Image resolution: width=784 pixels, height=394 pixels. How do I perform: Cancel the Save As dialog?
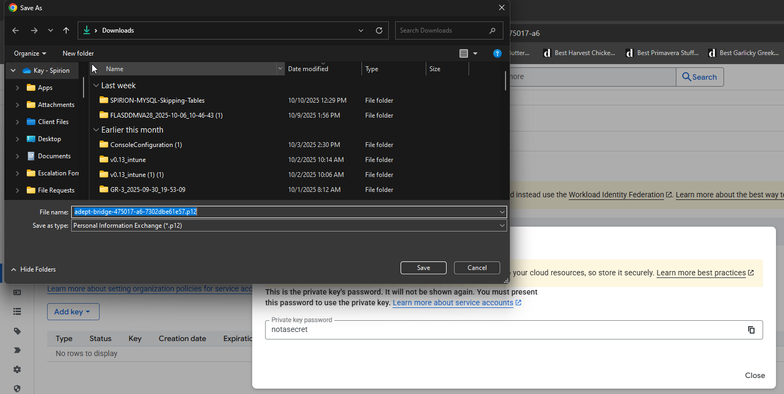[x=477, y=268]
